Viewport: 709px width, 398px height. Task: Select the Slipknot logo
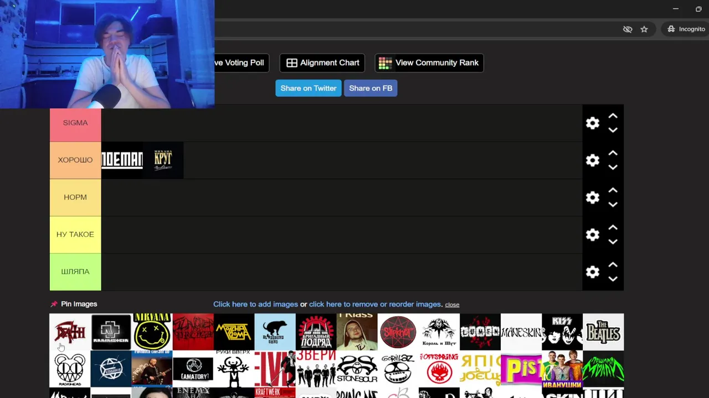398,332
